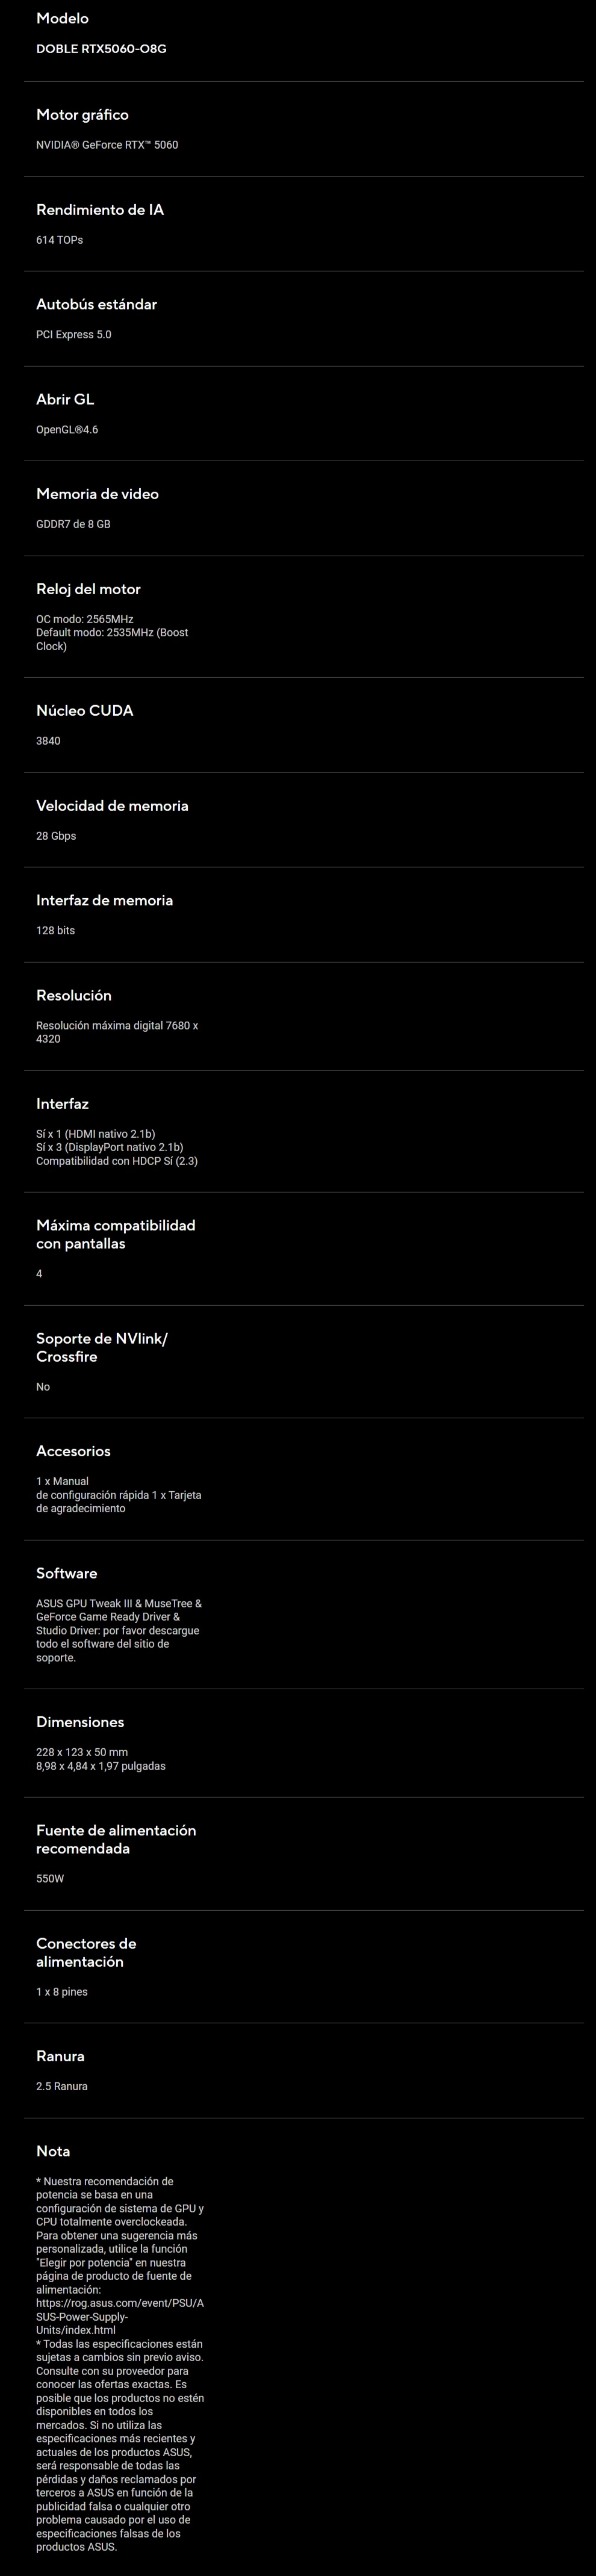Click the 550W recommended power value
This screenshot has width=596, height=2576.
click(x=50, y=1879)
